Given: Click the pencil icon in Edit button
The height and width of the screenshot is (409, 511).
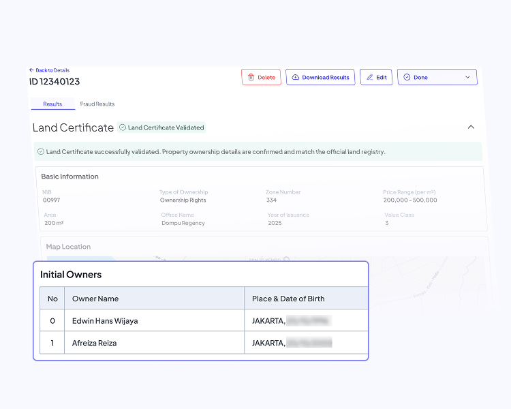Looking at the screenshot, I should 369,78.
